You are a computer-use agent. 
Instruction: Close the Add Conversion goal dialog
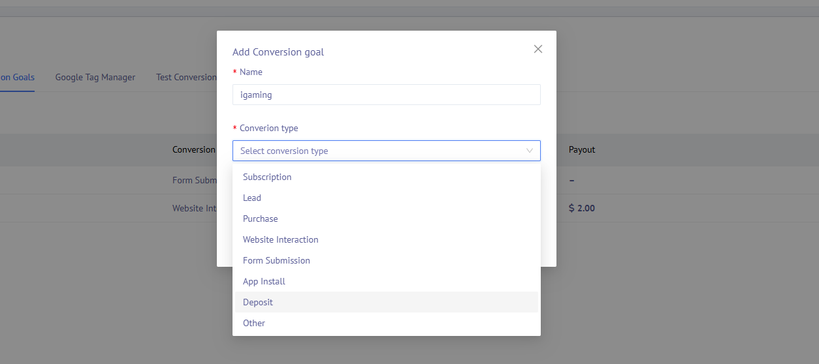(538, 49)
